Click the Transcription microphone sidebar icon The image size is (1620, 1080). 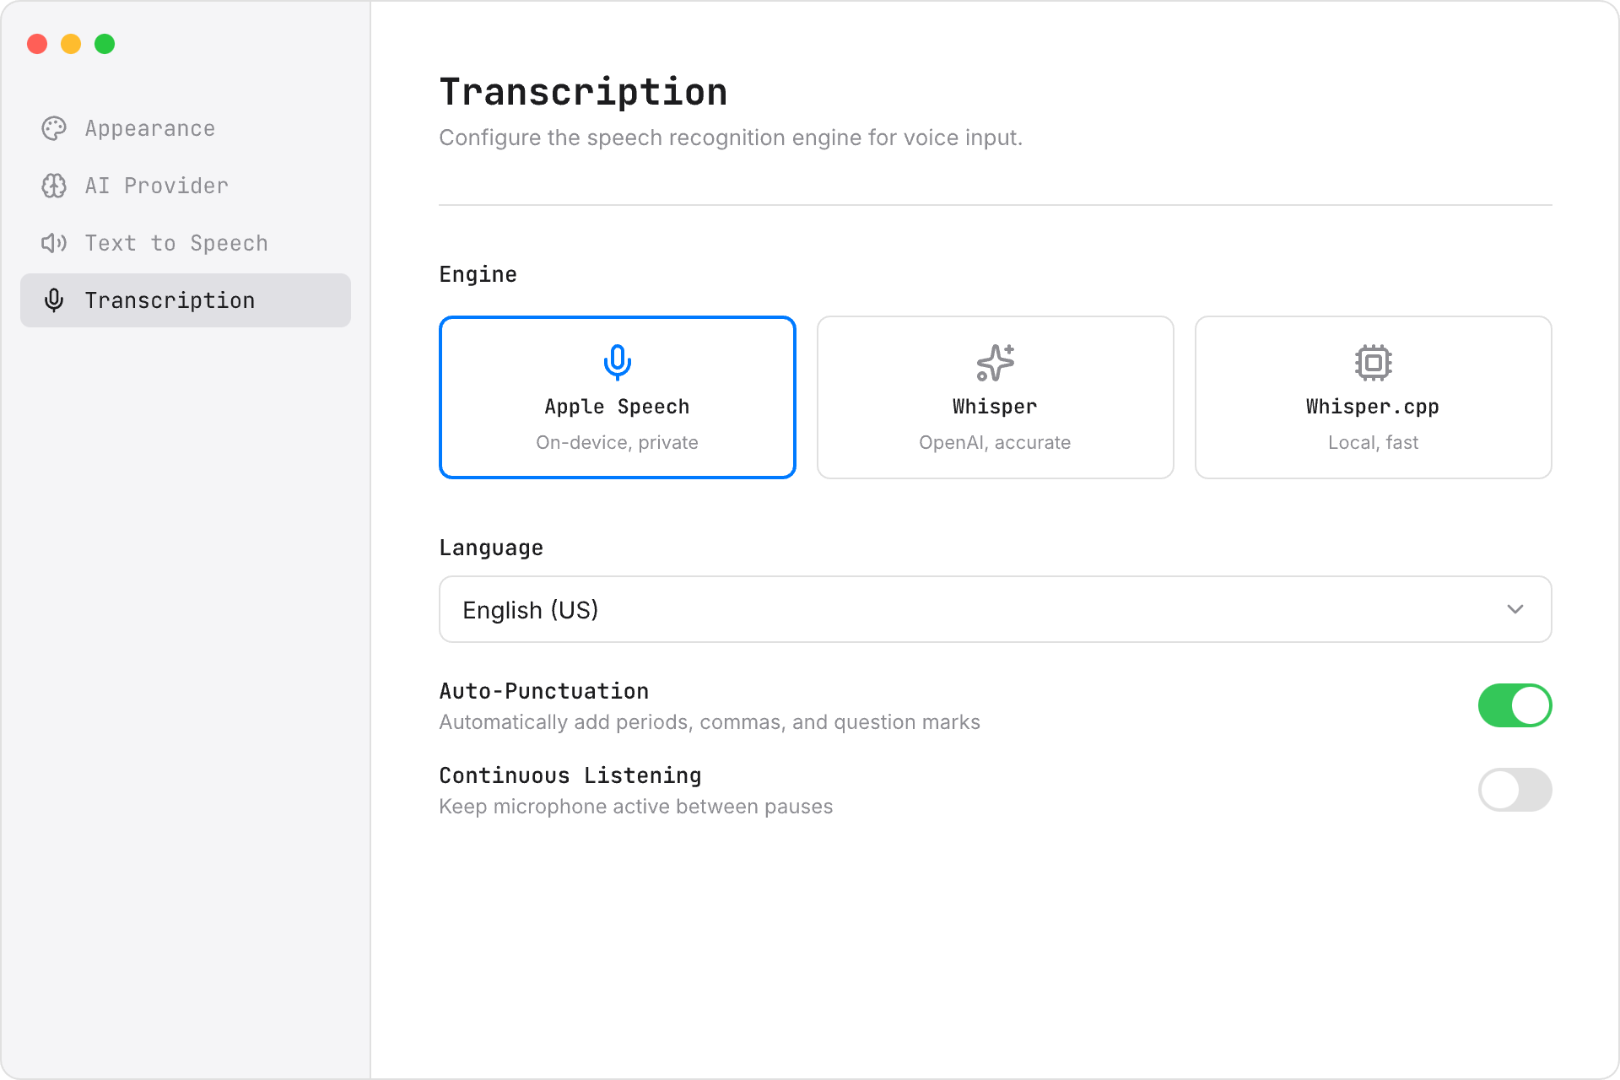coord(54,300)
